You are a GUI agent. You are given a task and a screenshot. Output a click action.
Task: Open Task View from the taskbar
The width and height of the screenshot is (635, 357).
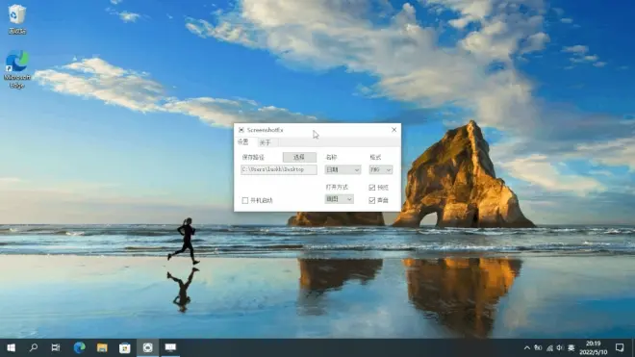(x=56, y=347)
